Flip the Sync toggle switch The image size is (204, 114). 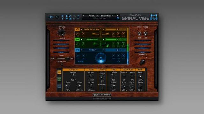(x=139, y=34)
